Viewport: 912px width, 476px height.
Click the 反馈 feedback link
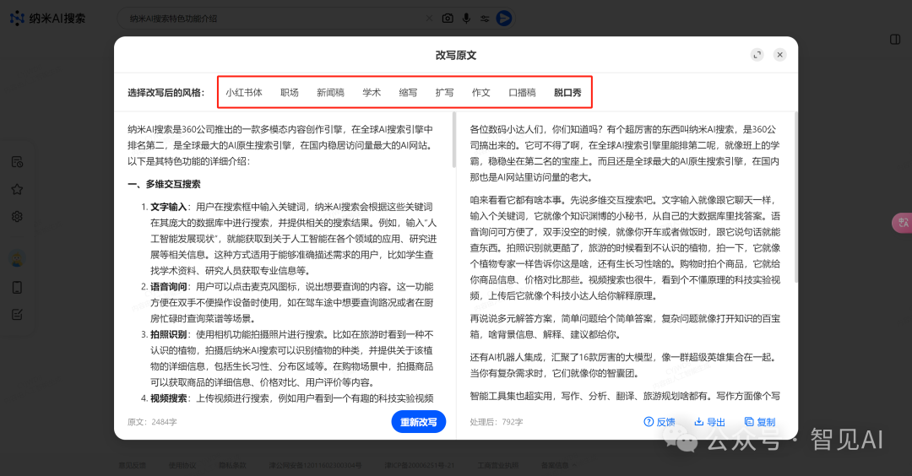tap(660, 422)
